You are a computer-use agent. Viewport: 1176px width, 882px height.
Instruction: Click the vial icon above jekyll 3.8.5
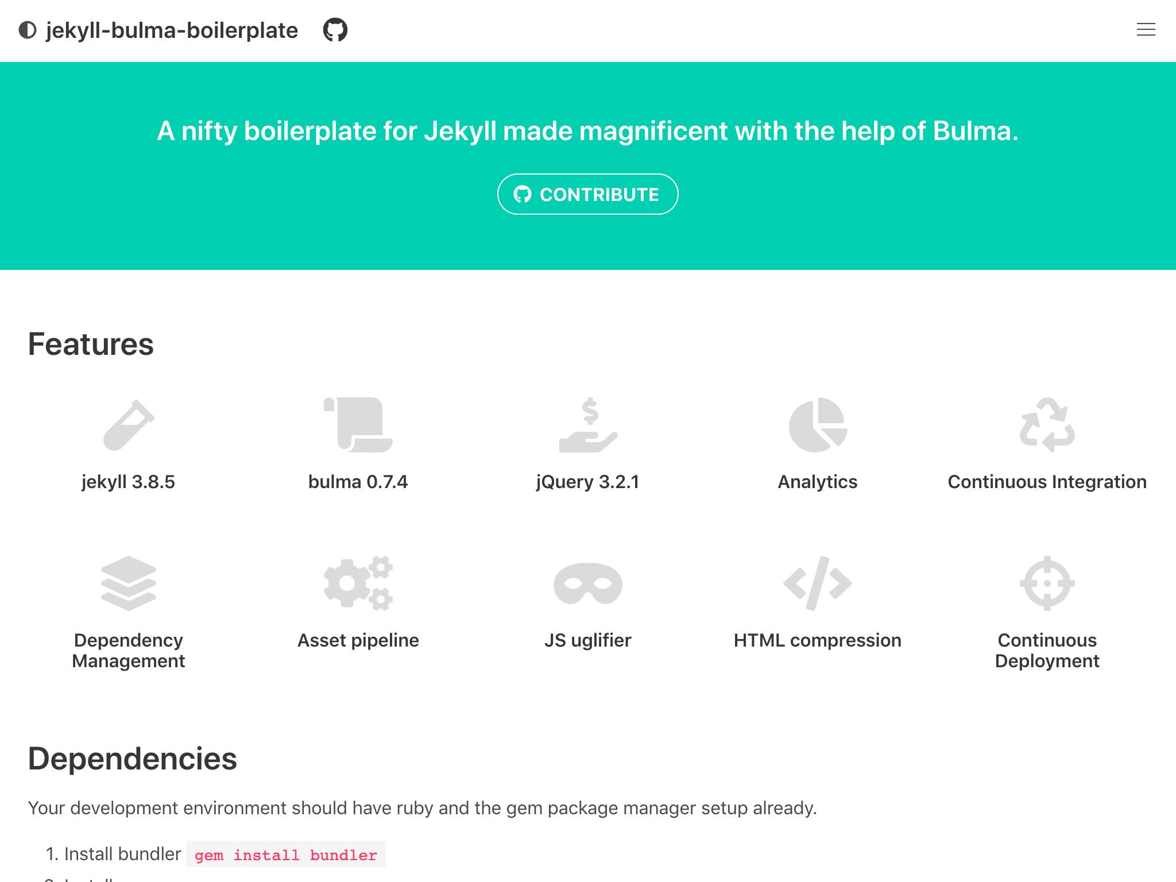[129, 425]
